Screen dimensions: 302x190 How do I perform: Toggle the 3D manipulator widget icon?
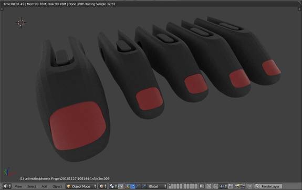[x=127, y=186]
